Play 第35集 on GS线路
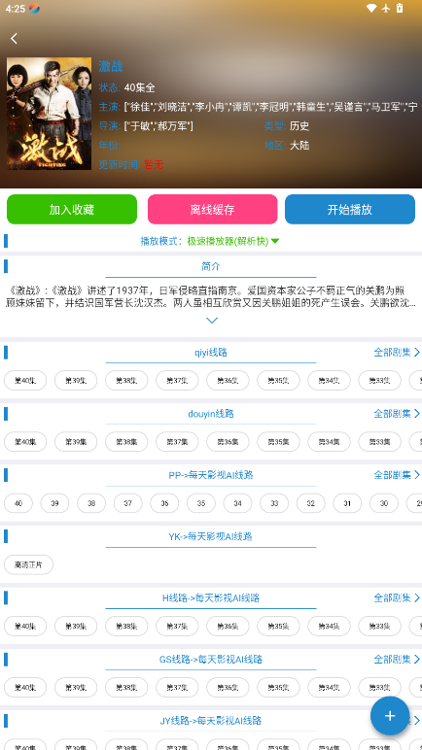Image resolution: width=422 pixels, height=750 pixels. 278,688
